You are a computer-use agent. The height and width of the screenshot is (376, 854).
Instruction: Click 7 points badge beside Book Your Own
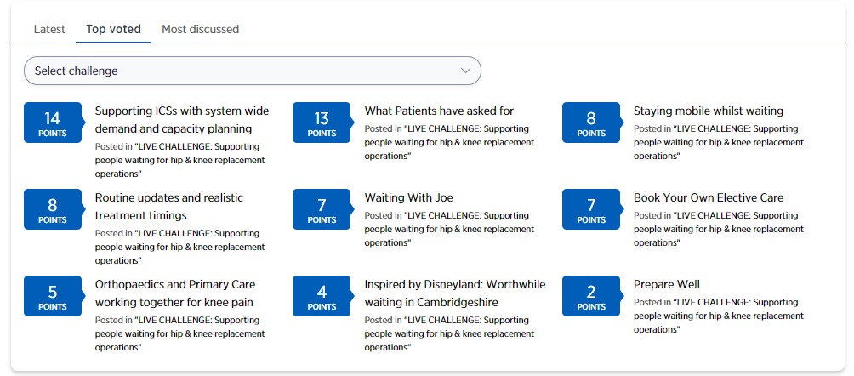click(591, 209)
